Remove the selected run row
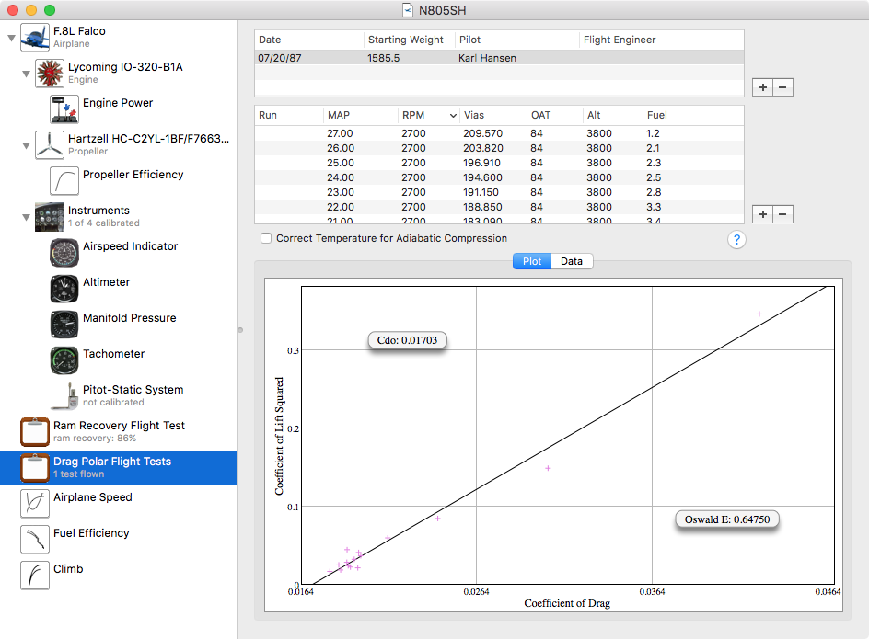Screen dimensions: 869x639 click(782, 214)
